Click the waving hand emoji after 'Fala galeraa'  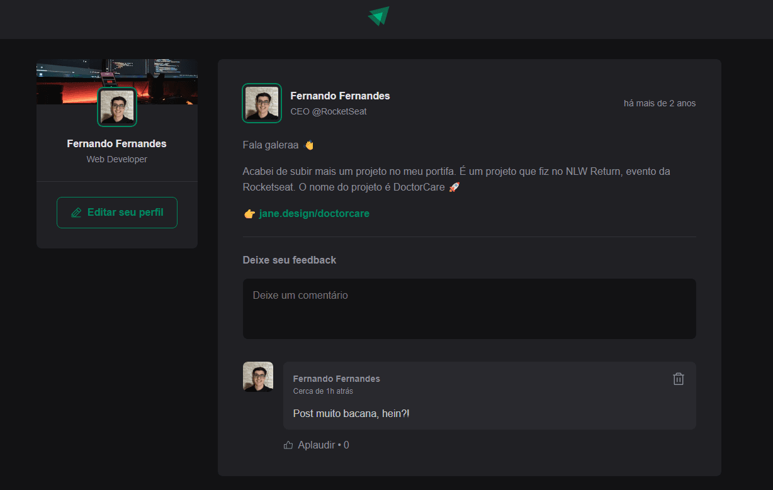(x=308, y=144)
